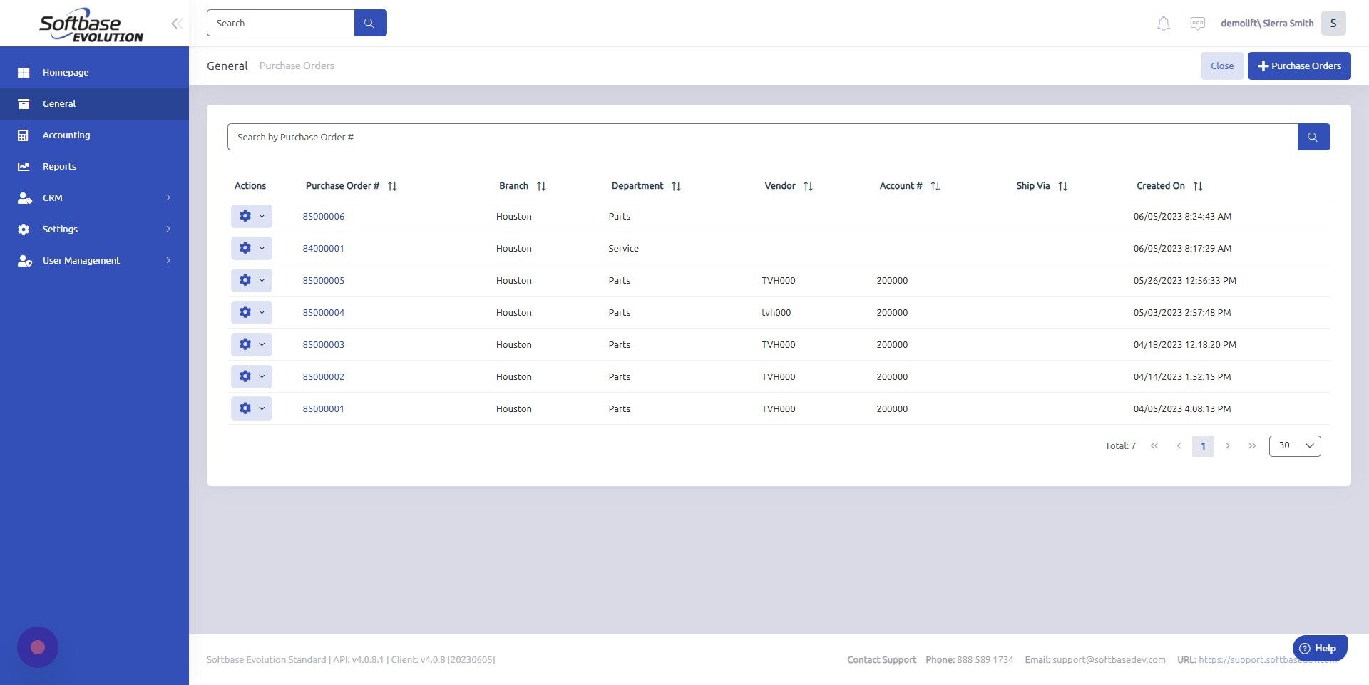Screen dimensions: 1369x685
Task: Sort by Branch column
Action: tap(541, 186)
